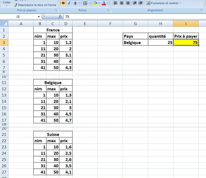206x178 pixels.
Task: Click the prix header in row 2
Action: pos(66,36)
